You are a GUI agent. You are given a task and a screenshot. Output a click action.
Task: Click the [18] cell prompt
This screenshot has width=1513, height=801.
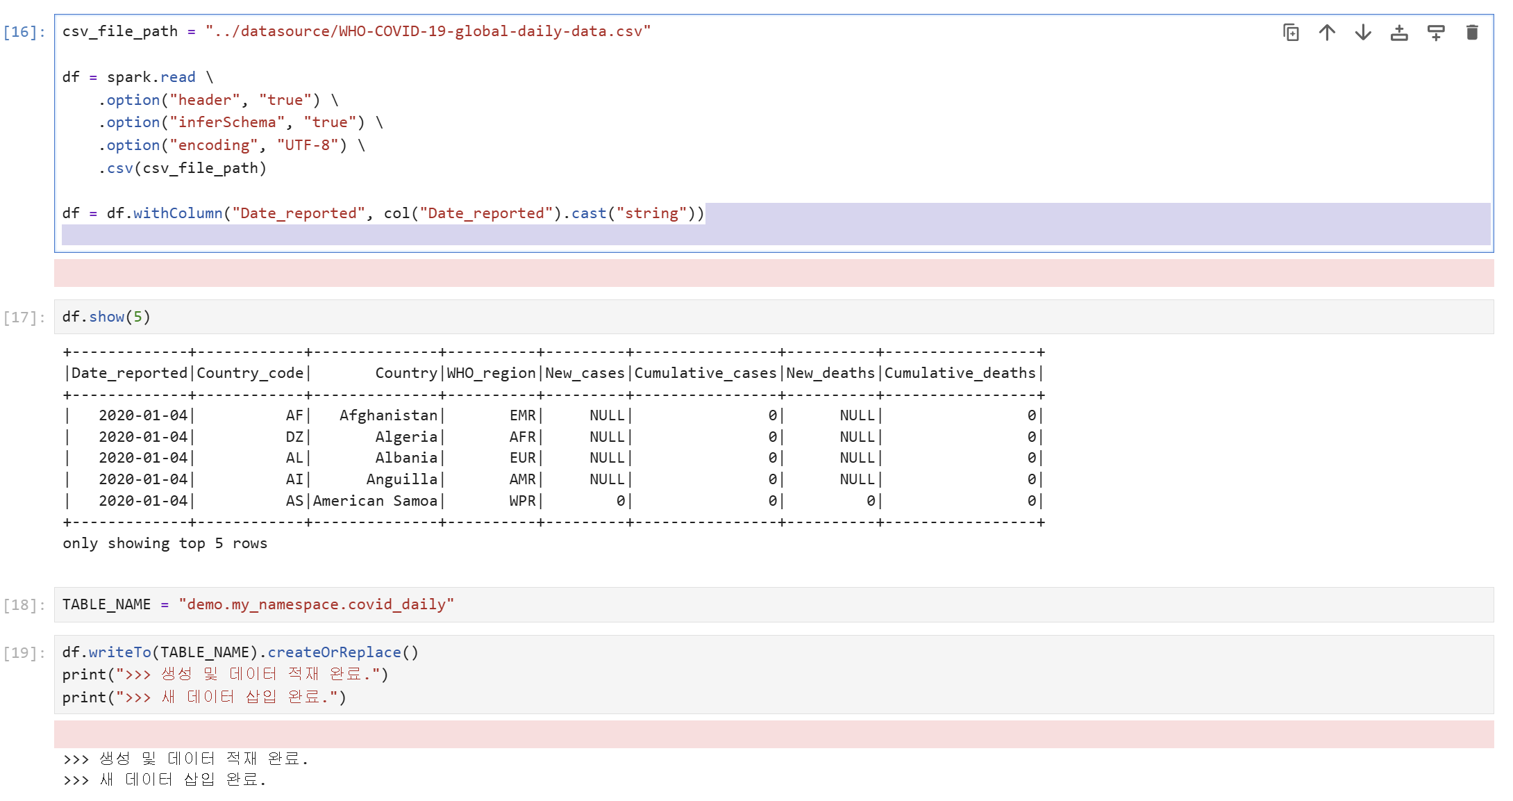point(24,605)
